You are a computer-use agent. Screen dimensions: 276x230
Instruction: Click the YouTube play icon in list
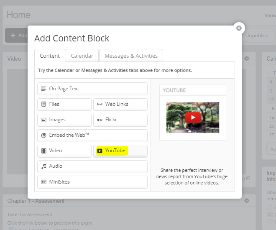pos(100,151)
